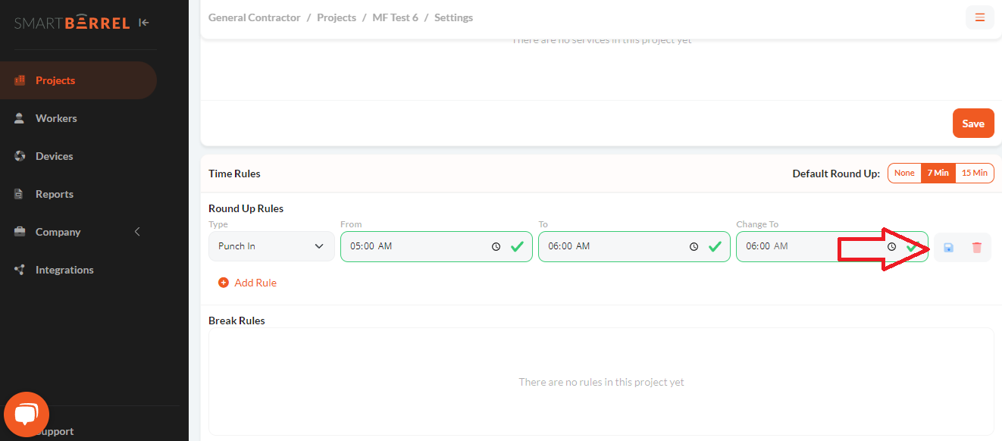Select the Workers icon in the sidebar

click(x=19, y=118)
